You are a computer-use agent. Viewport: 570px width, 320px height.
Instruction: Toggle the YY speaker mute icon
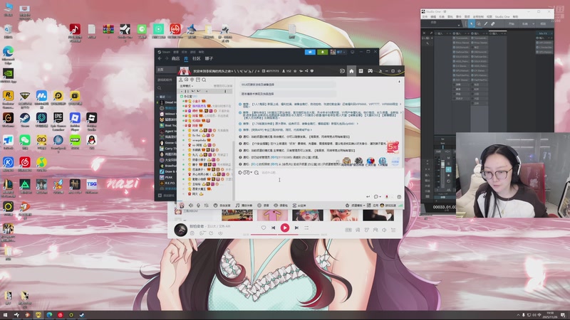click(x=191, y=206)
